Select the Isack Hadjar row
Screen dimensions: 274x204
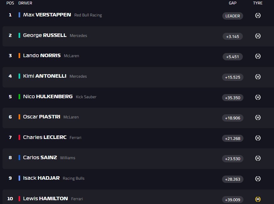coord(126,178)
